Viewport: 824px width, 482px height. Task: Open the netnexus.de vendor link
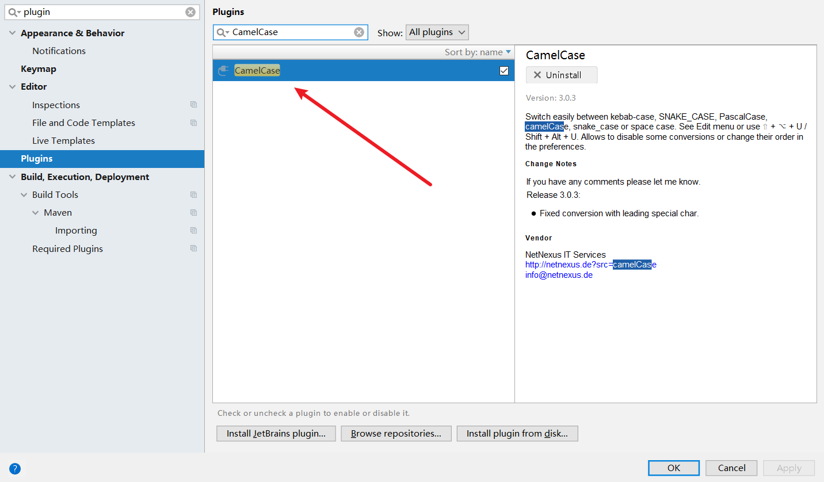pos(590,265)
